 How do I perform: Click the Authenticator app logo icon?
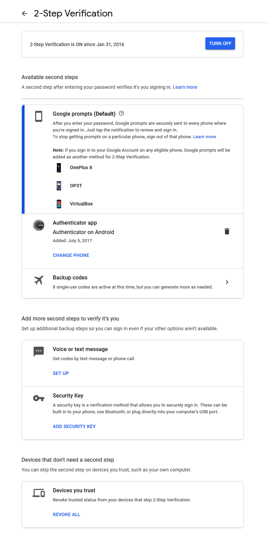tap(39, 225)
